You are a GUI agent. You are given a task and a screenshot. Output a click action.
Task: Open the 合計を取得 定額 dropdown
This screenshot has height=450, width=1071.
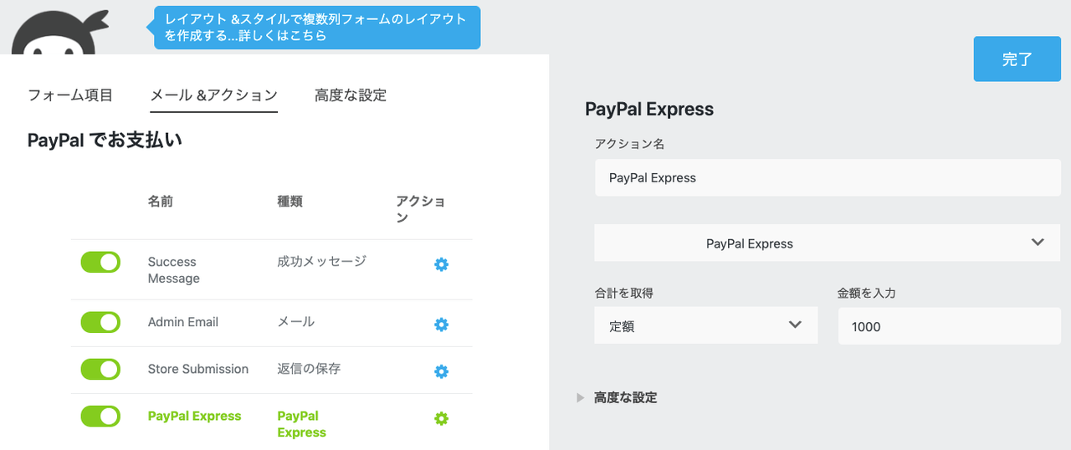pyautogui.click(x=706, y=325)
